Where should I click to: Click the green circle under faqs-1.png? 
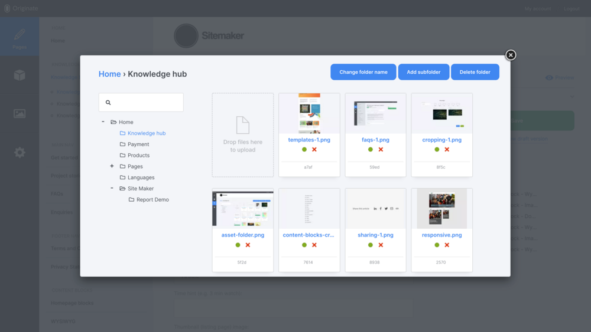[371, 150]
